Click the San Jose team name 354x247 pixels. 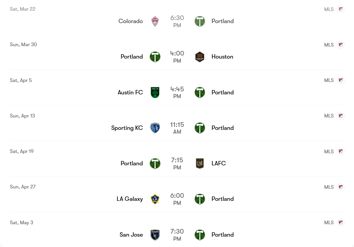pos(131,235)
